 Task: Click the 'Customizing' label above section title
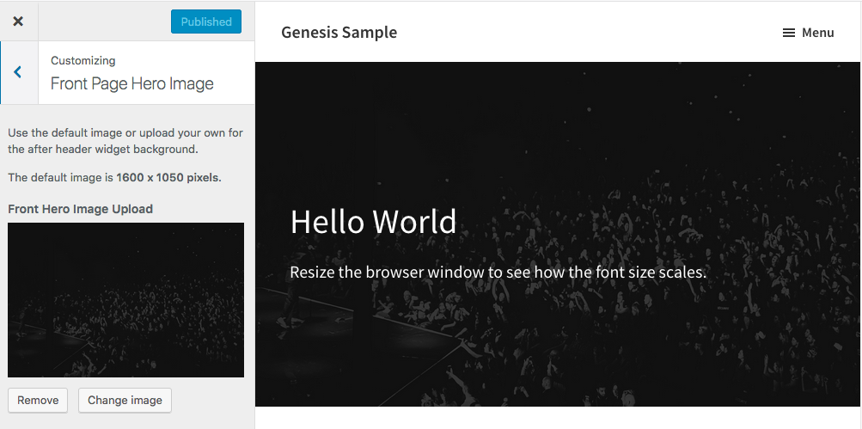(83, 60)
